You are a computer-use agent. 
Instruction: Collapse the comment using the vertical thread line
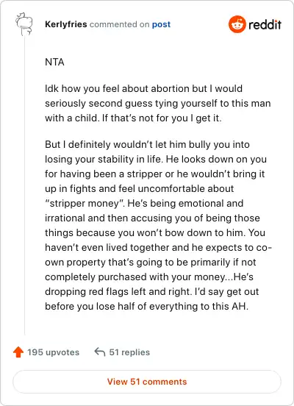pyautogui.click(x=24, y=185)
